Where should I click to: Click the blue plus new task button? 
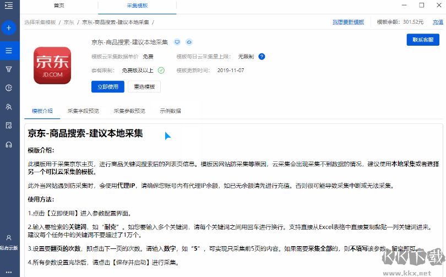coord(9,28)
